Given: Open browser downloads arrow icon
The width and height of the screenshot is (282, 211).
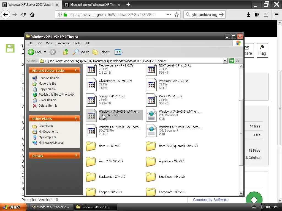Looking at the screenshot, I should [x=248, y=15].
